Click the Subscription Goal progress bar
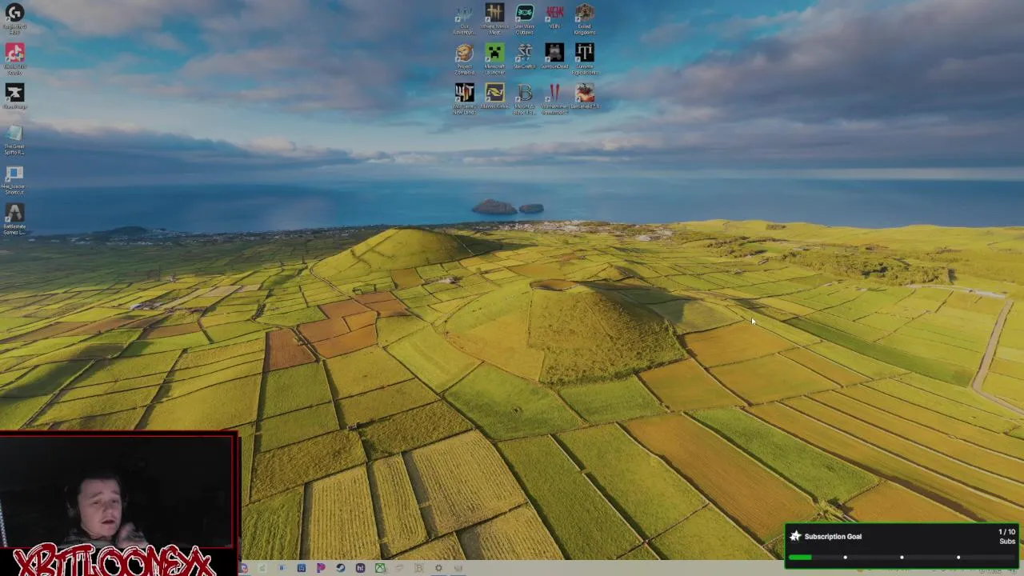 click(x=902, y=557)
